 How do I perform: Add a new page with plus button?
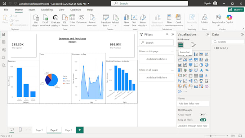80,130
